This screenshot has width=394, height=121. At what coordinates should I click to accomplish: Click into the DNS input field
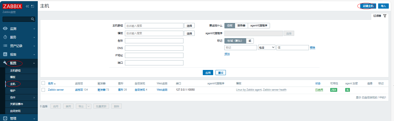tap(154, 48)
